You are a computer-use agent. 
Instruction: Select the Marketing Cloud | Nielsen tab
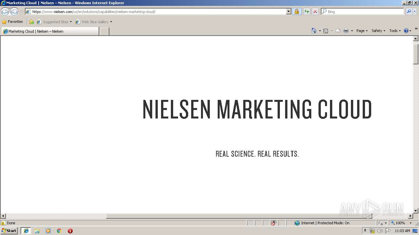click(x=50, y=31)
